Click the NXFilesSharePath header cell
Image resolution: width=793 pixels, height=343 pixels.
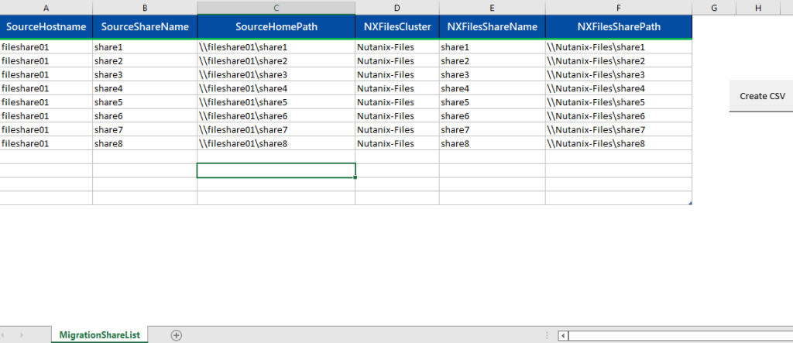[619, 27]
